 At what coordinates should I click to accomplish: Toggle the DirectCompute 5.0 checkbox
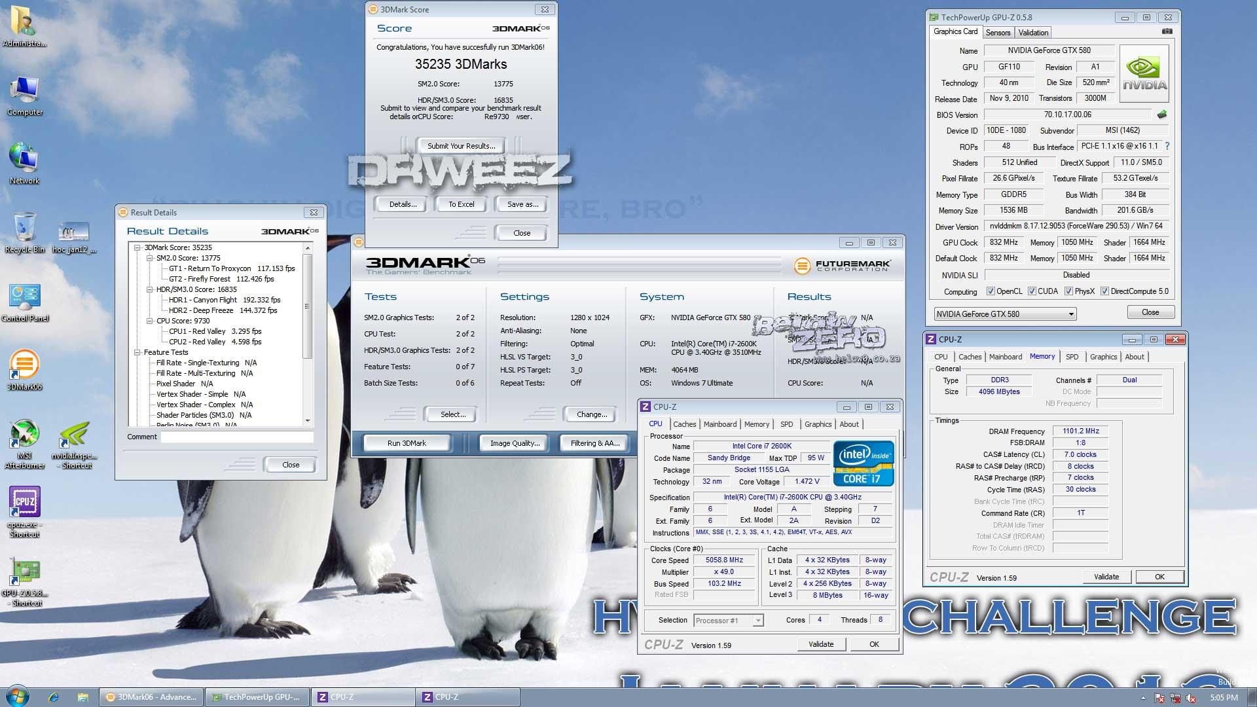coord(1104,291)
